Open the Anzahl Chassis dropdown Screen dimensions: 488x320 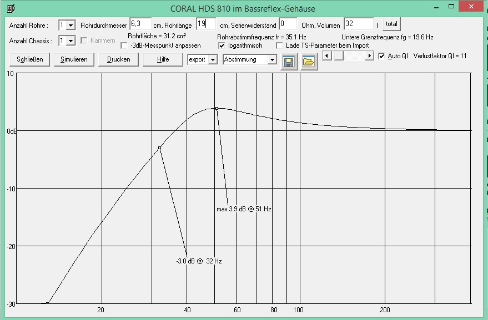click(71, 40)
